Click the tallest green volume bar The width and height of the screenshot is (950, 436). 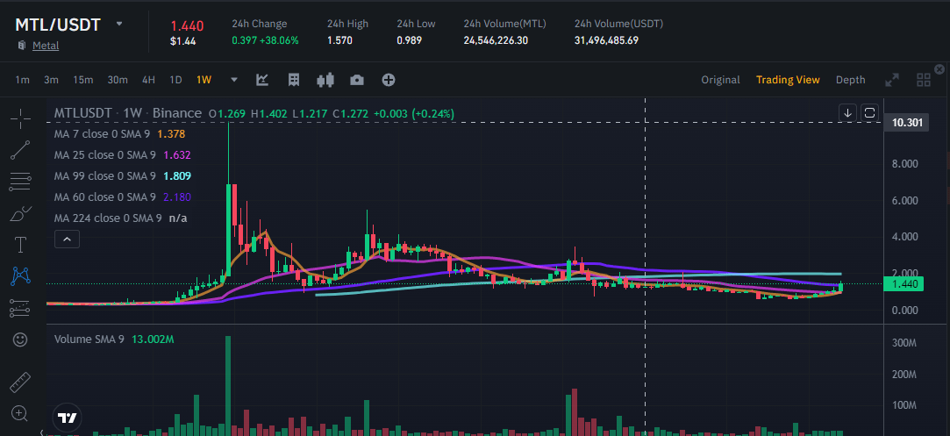pos(228,386)
